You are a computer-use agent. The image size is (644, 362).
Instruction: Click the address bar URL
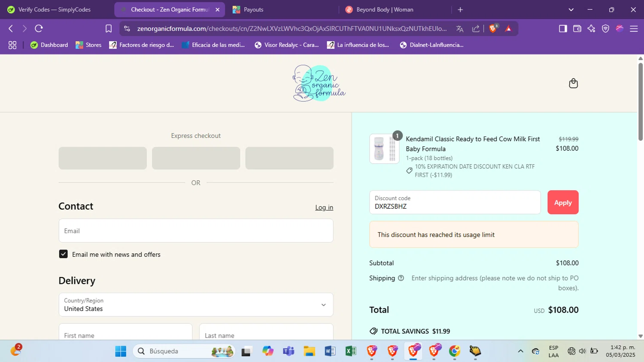pos(292,29)
